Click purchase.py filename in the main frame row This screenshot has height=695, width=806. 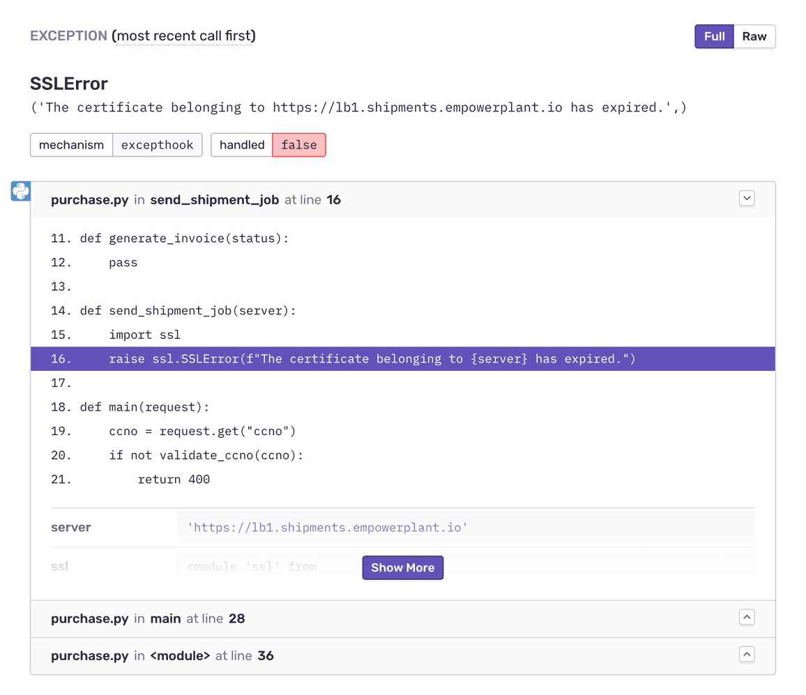pyautogui.click(x=89, y=618)
